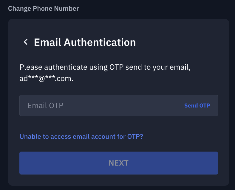
Task: Click the Change Phone Number title
Action: [x=44, y=9]
